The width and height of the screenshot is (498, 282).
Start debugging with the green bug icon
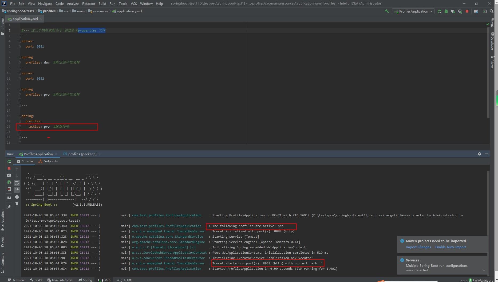point(446,11)
